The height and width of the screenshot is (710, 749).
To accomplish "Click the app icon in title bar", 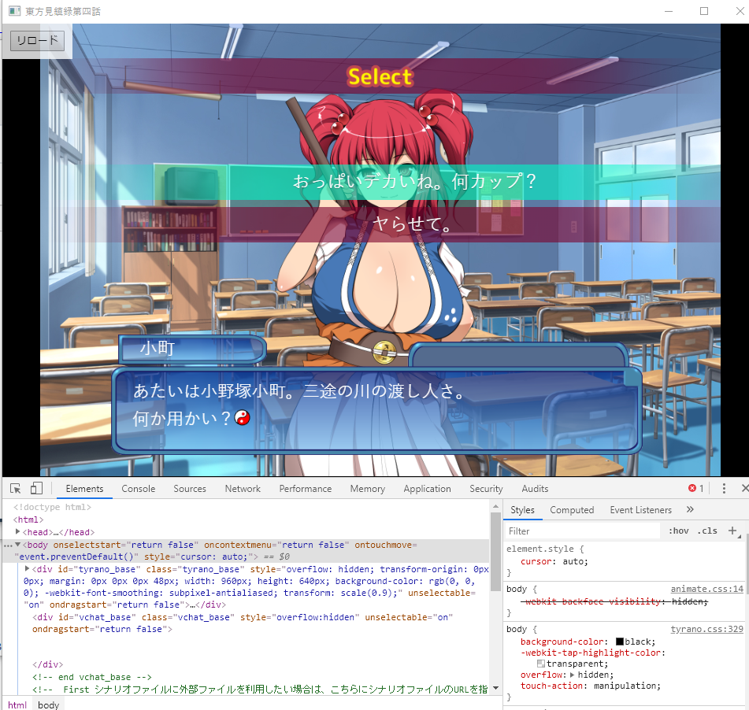I will [x=14, y=11].
